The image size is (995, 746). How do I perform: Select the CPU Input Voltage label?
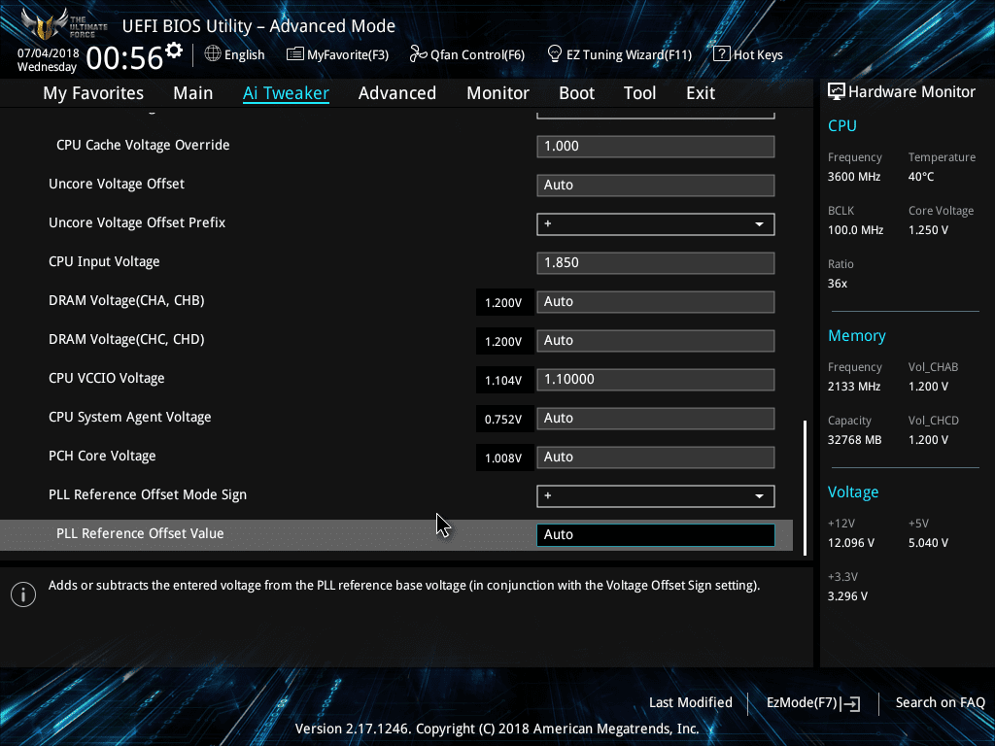(x=104, y=262)
